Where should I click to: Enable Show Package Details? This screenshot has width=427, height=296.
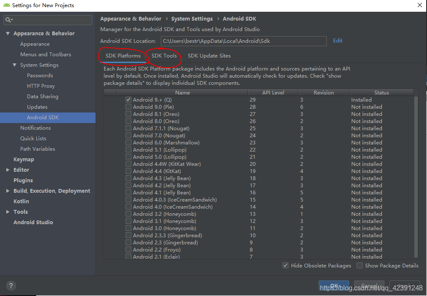[360, 265]
